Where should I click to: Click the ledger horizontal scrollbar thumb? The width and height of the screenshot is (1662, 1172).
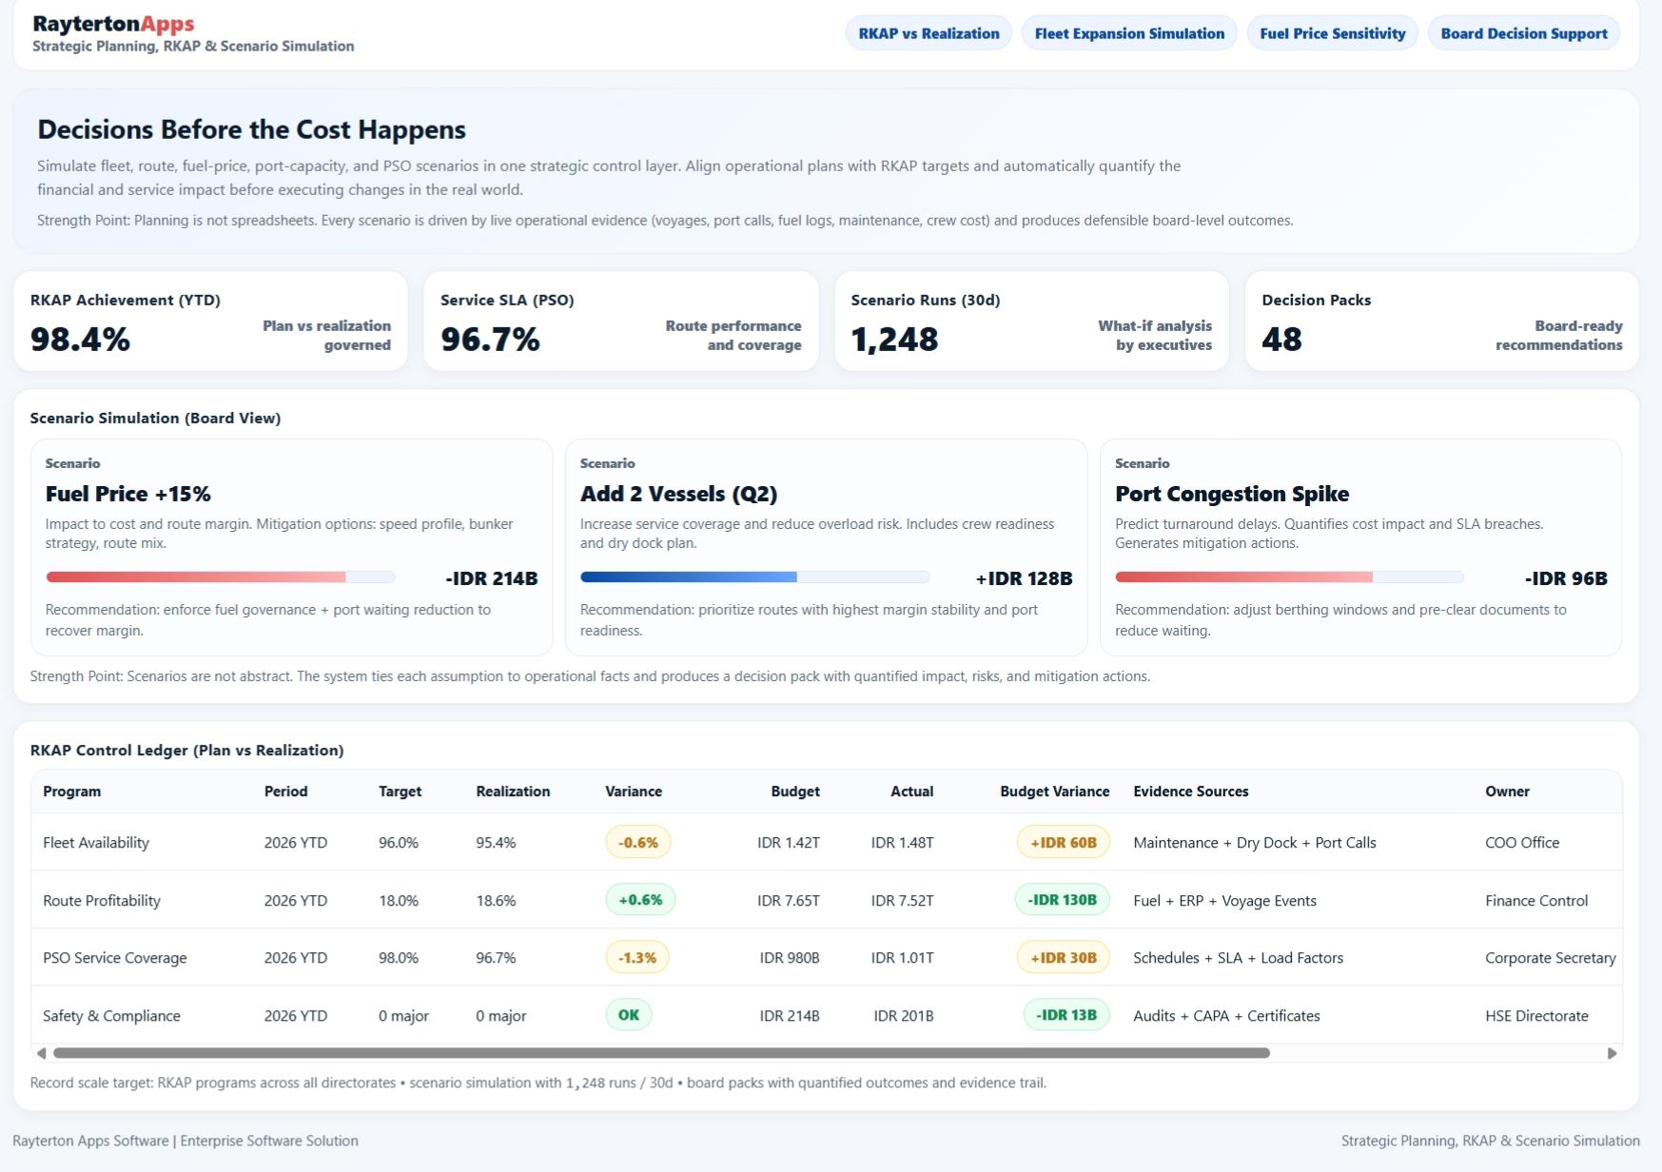point(661,1053)
